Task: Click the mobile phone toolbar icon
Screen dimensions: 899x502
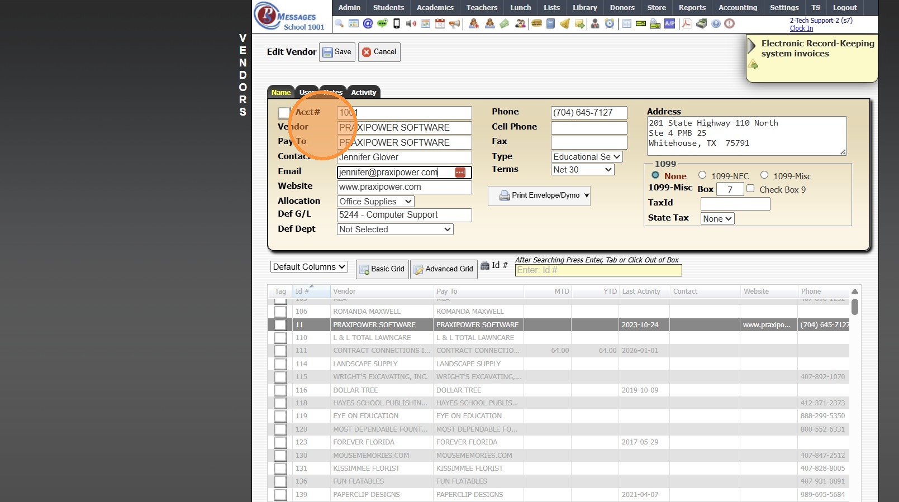Action: coord(397,23)
